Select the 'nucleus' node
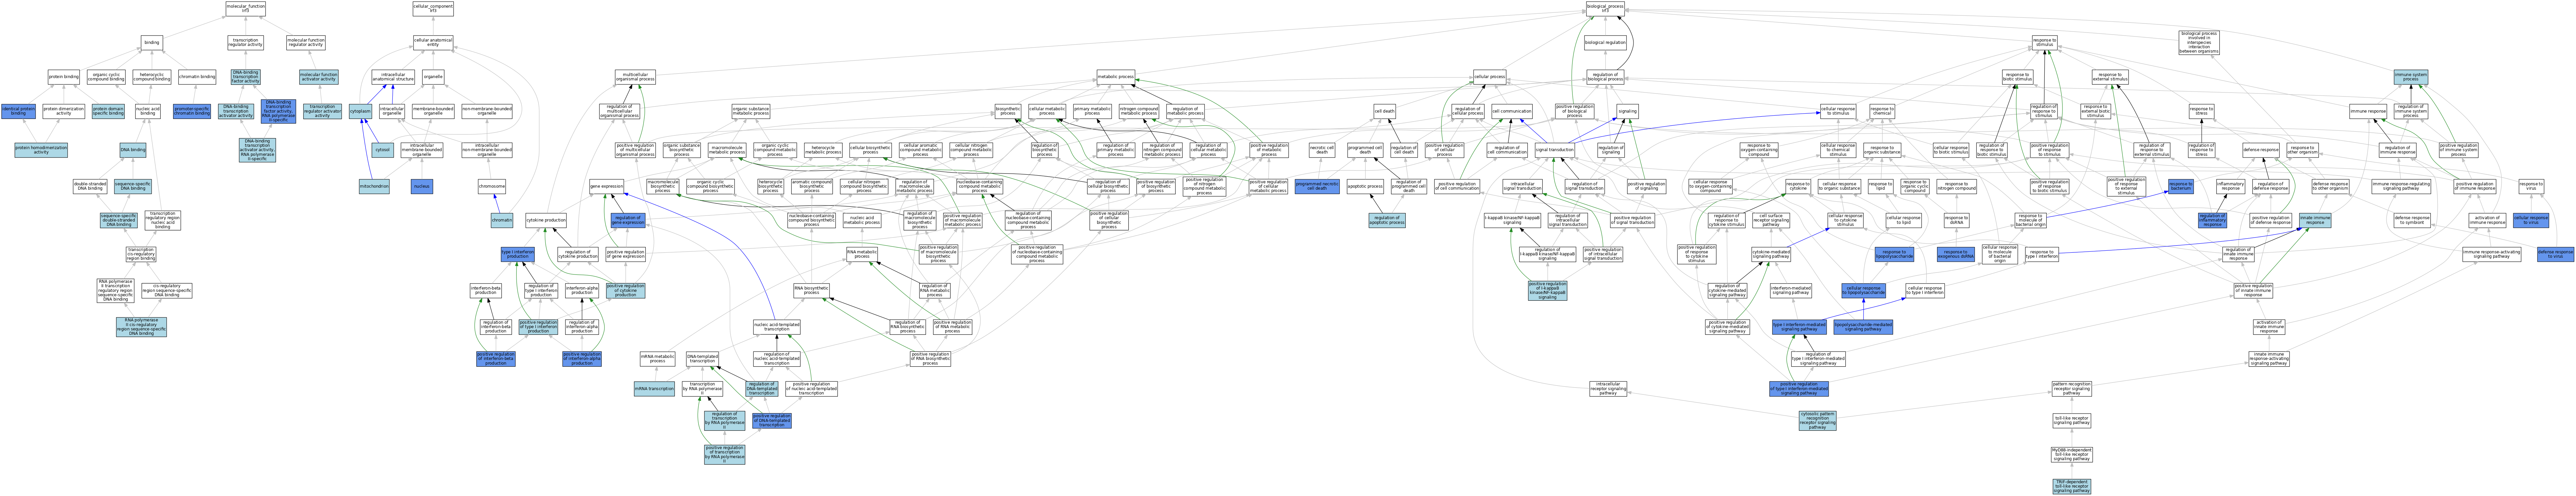The image size is (2576, 496). 422,187
